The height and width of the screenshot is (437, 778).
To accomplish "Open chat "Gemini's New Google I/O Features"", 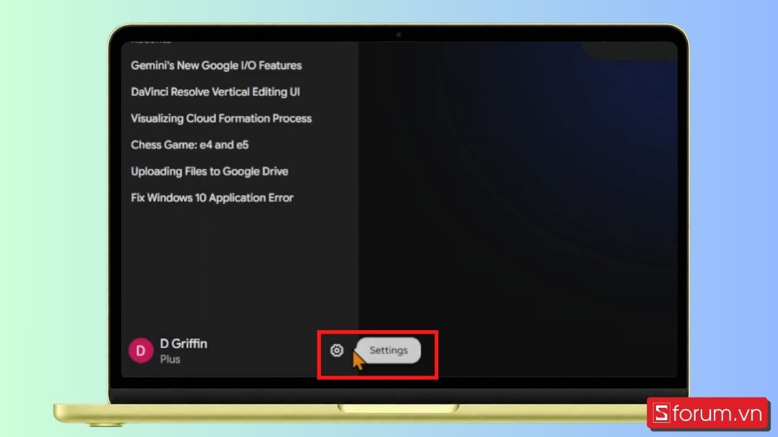I will point(216,65).
